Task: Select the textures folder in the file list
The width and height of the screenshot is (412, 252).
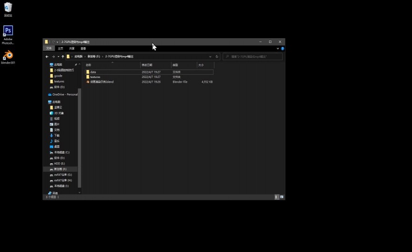Action: point(95,77)
